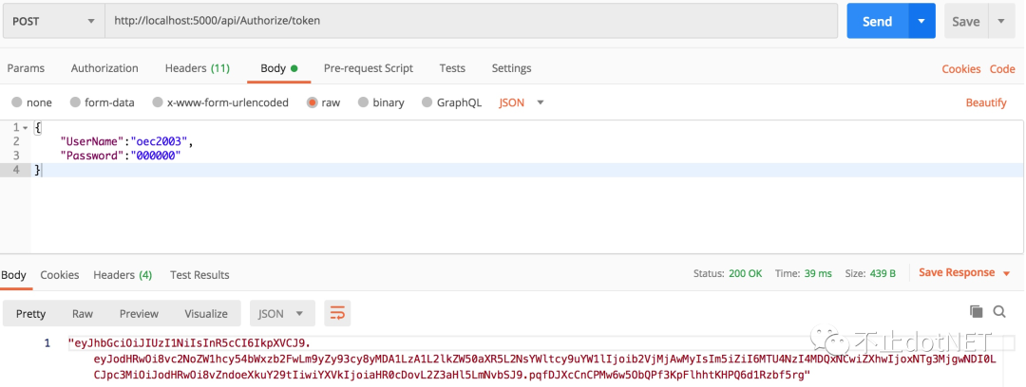The height and width of the screenshot is (387, 1026).
Task: Expand the Save button arrow
Action: click(x=1001, y=21)
